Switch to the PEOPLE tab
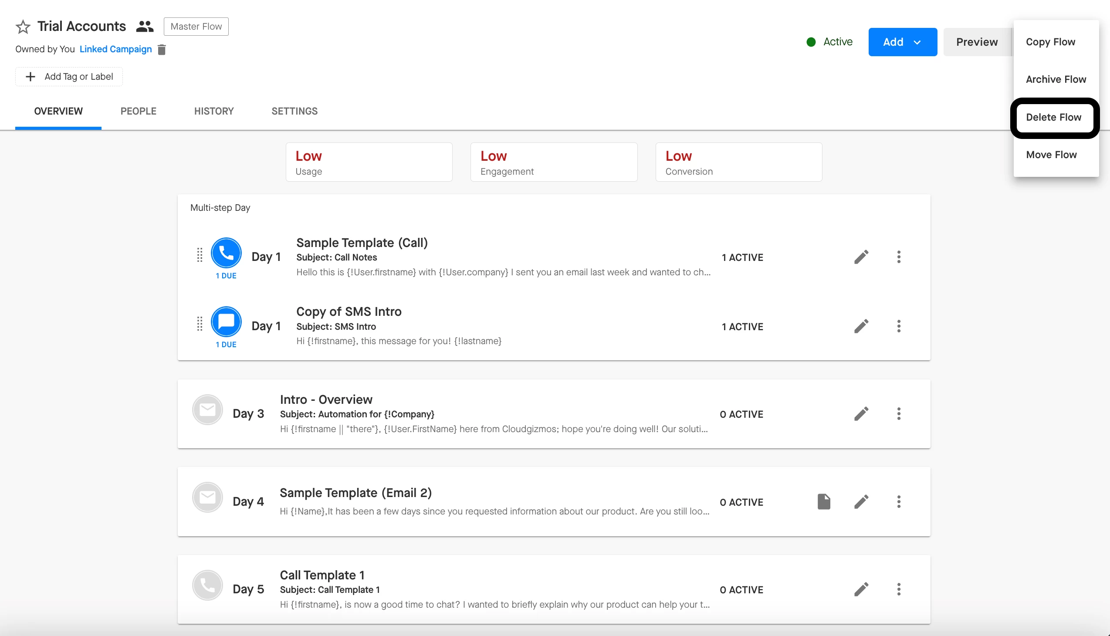 [138, 111]
